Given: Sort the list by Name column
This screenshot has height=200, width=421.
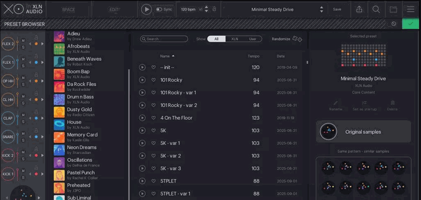Looking at the screenshot, I should [167, 56].
